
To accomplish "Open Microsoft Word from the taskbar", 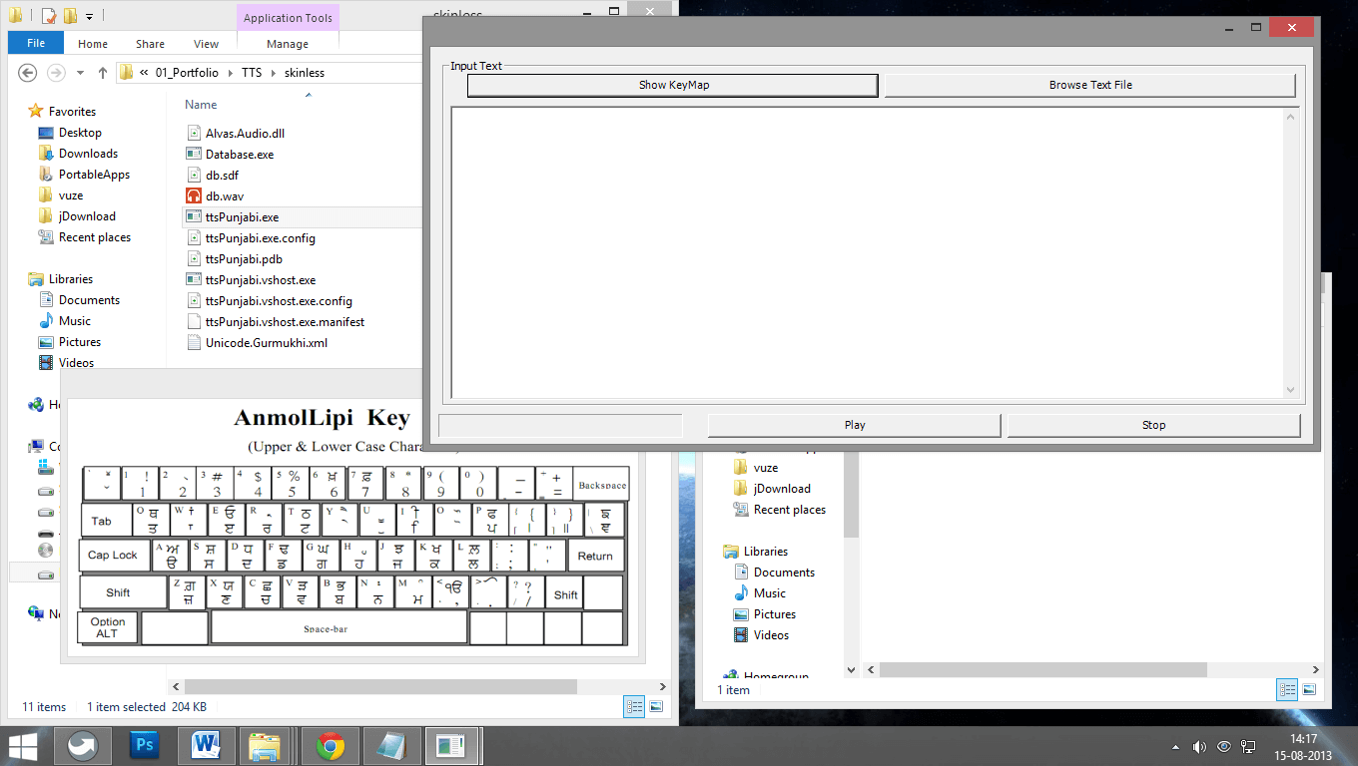I will click(x=207, y=745).
